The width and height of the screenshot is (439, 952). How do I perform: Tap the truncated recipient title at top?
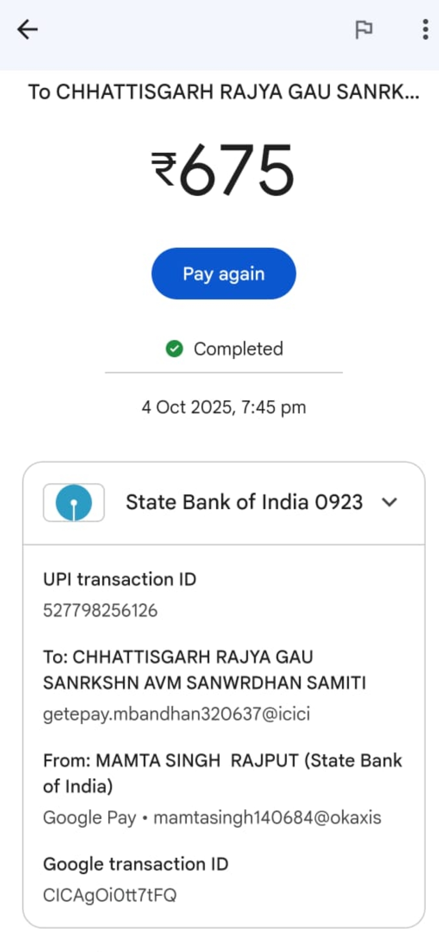(x=223, y=92)
